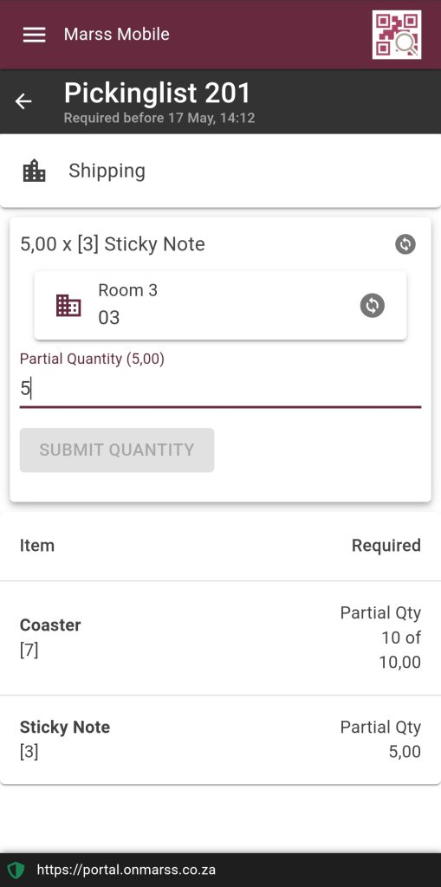The height and width of the screenshot is (887, 441).
Task: Click the Room 3 location card
Action: click(220, 306)
